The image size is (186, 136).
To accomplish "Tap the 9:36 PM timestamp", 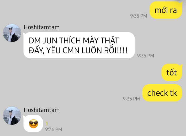I will (x=54, y=129).
